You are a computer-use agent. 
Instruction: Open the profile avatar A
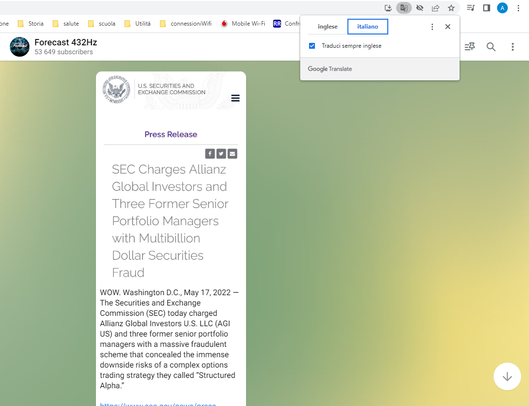point(502,8)
